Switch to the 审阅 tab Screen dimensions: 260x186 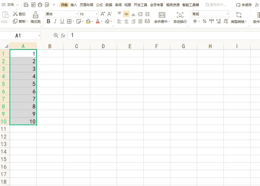118,5
